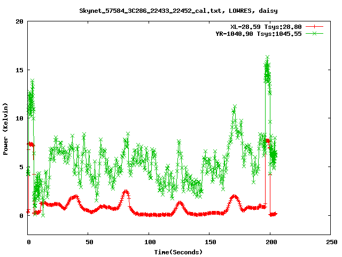Click the red line sample in the legend
Viewport: 342px width, 257px height.
(x=314, y=27)
